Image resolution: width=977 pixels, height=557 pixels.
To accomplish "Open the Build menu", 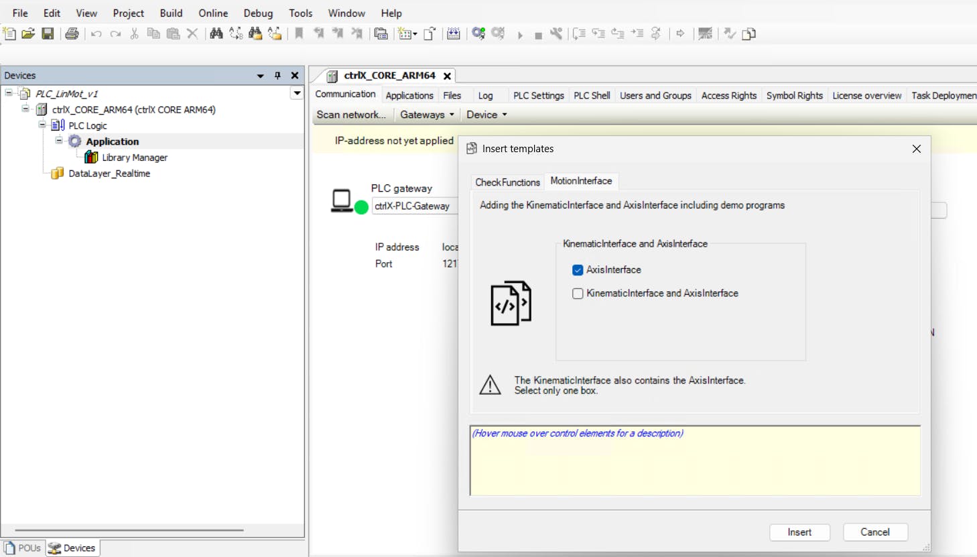I will click(171, 13).
